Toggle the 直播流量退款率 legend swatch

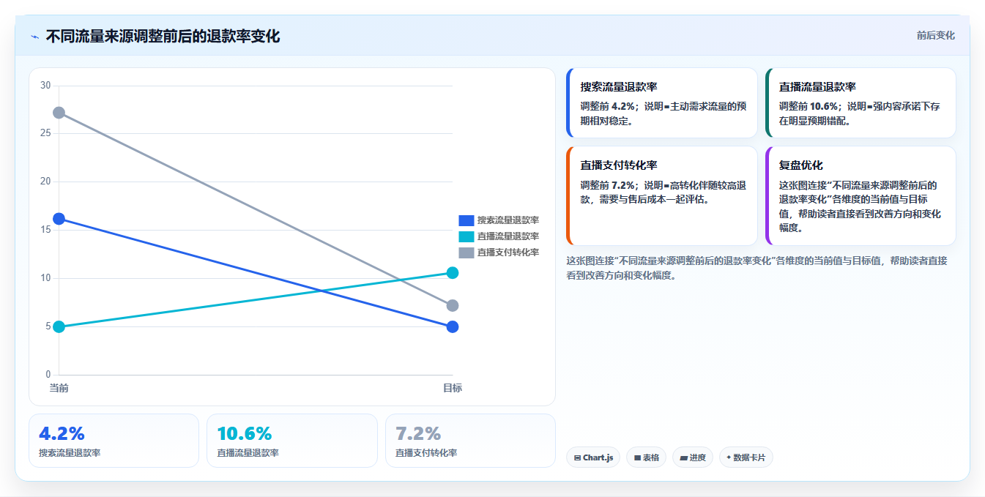(467, 236)
